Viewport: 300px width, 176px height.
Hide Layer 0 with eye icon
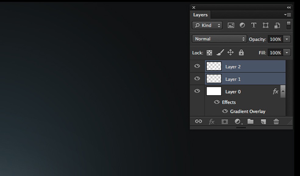click(x=197, y=91)
